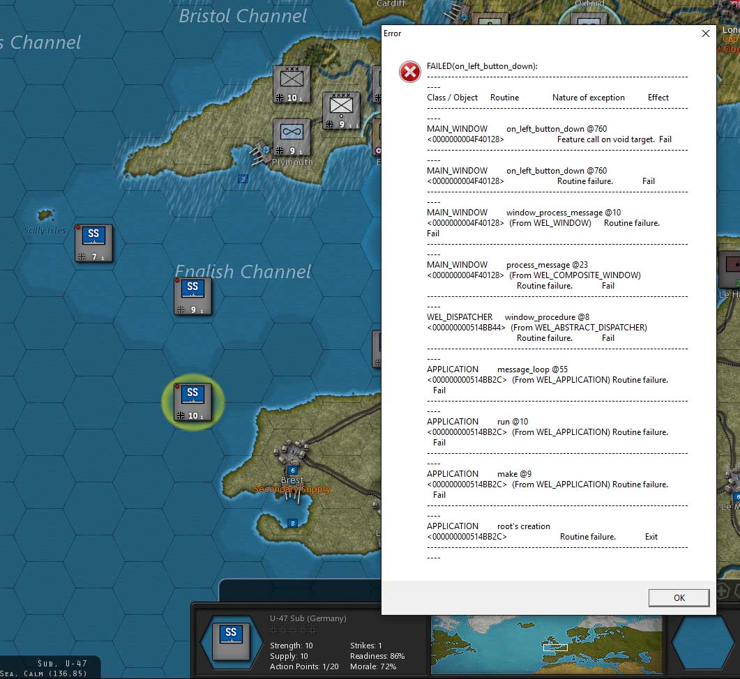Click 'process_message @23' routine text
The image size is (740, 679).
[547, 265]
